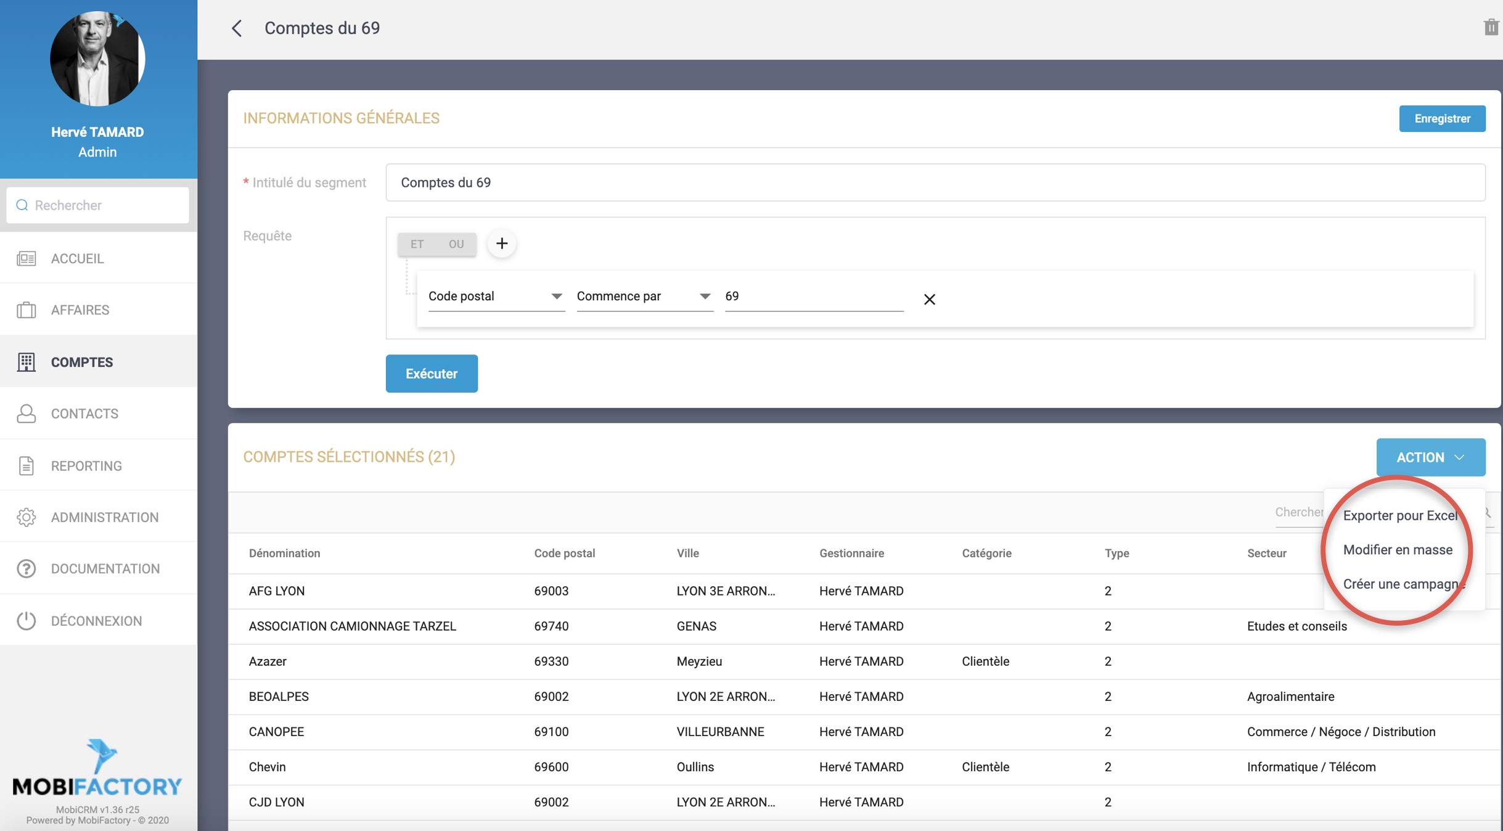Click into the Intitulé du segment field
Viewport: 1503px width, 831px height.
point(935,182)
